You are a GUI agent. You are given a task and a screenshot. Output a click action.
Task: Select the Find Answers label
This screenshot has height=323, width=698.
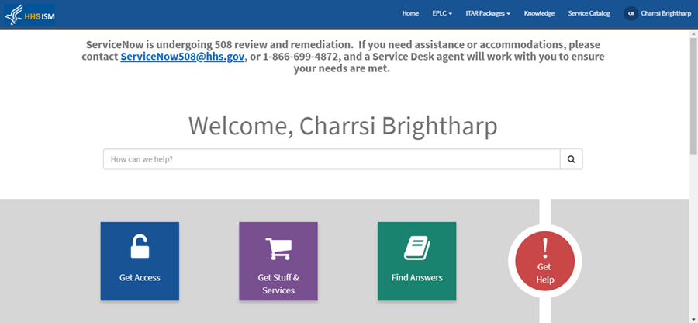[416, 277]
